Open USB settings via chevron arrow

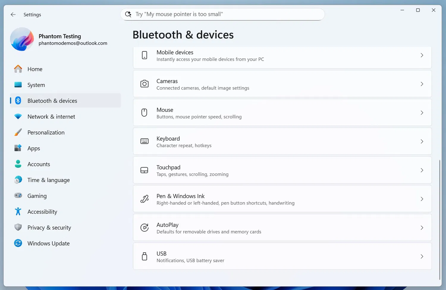[x=422, y=256]
